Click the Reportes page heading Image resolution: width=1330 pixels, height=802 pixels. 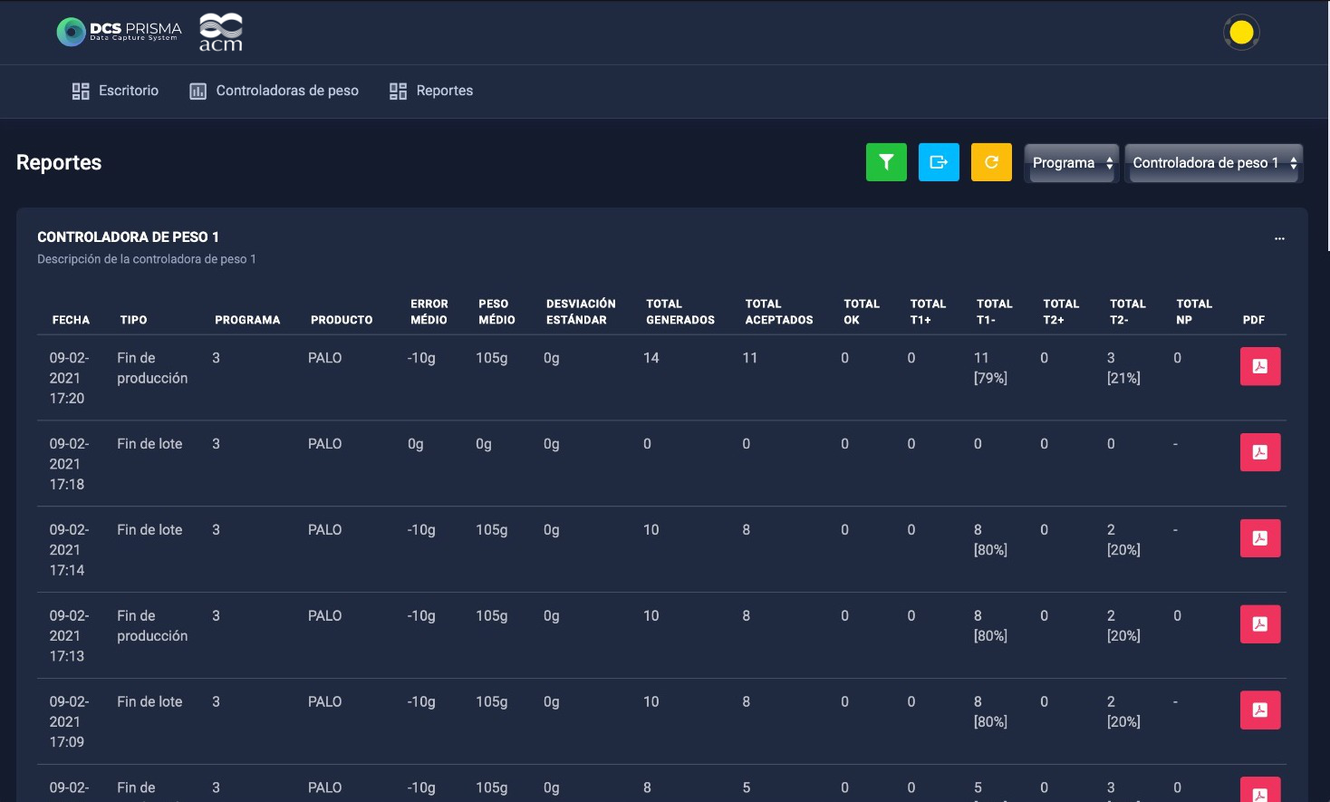click(x=59, y=162)
